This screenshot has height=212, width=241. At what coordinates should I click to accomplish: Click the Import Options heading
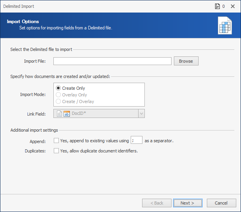[x=23, y=22]
